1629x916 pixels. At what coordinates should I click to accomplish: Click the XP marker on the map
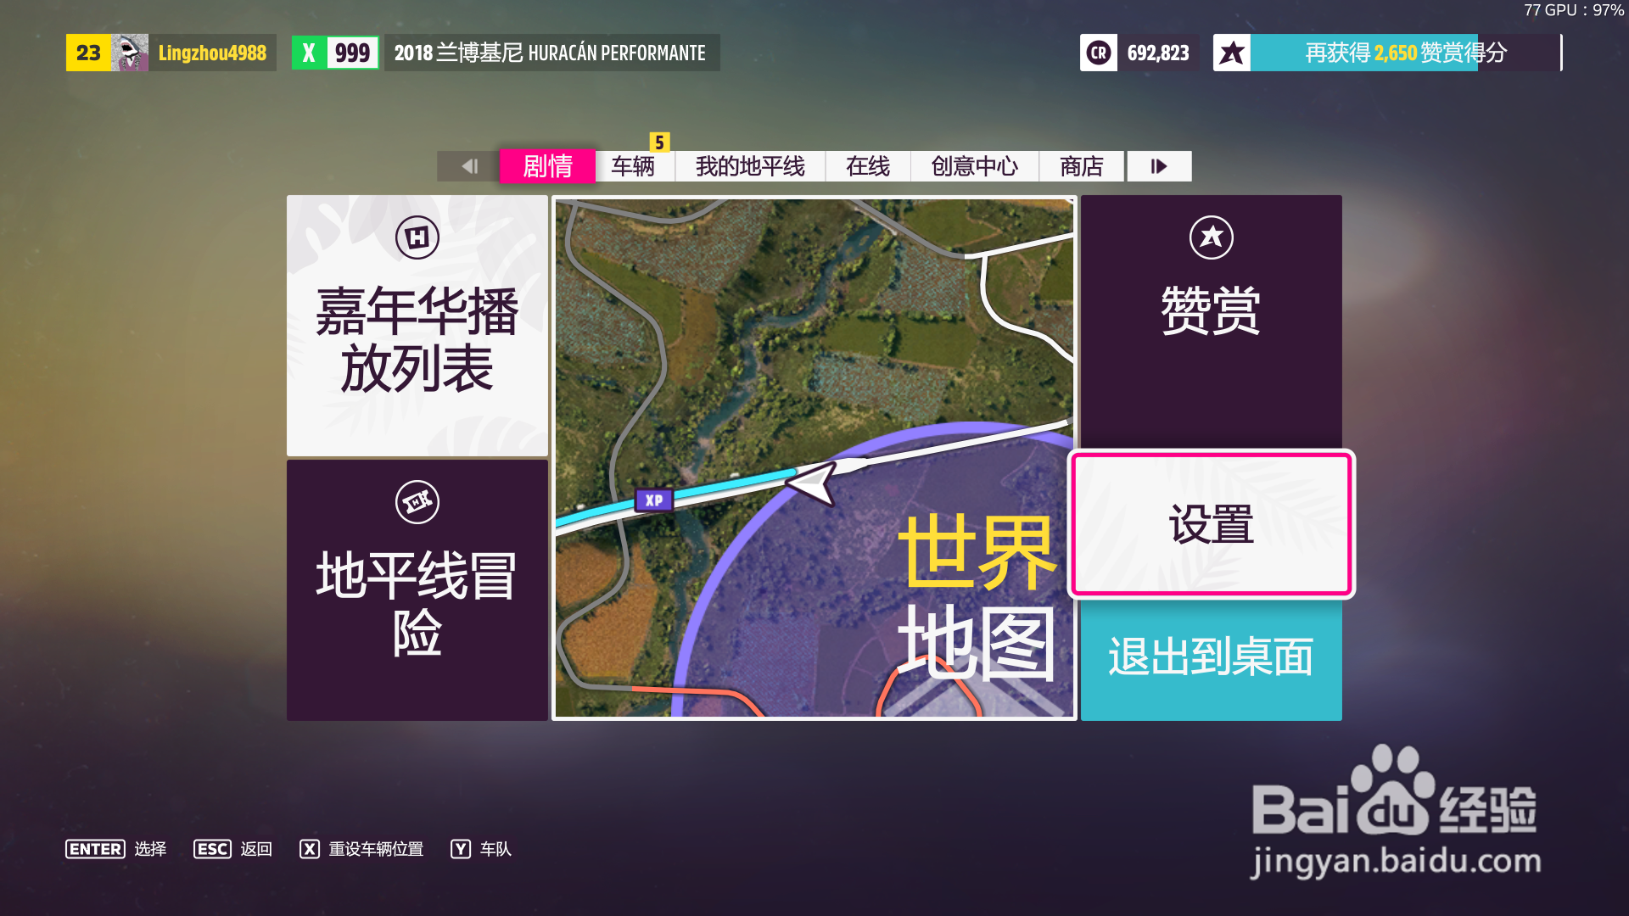(x=653, y=500)
